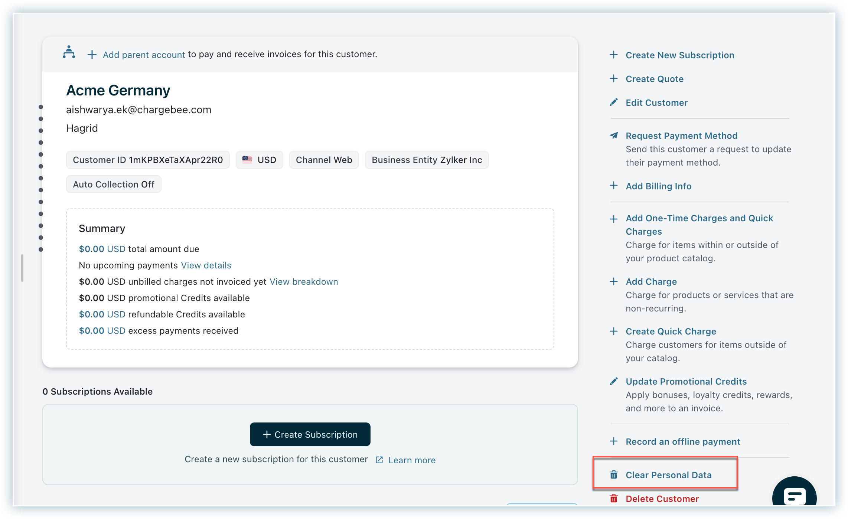The width and height of the screenshot is (848, 519).
Task: Select Add Billing Info action
Action: tap(658, 186)
